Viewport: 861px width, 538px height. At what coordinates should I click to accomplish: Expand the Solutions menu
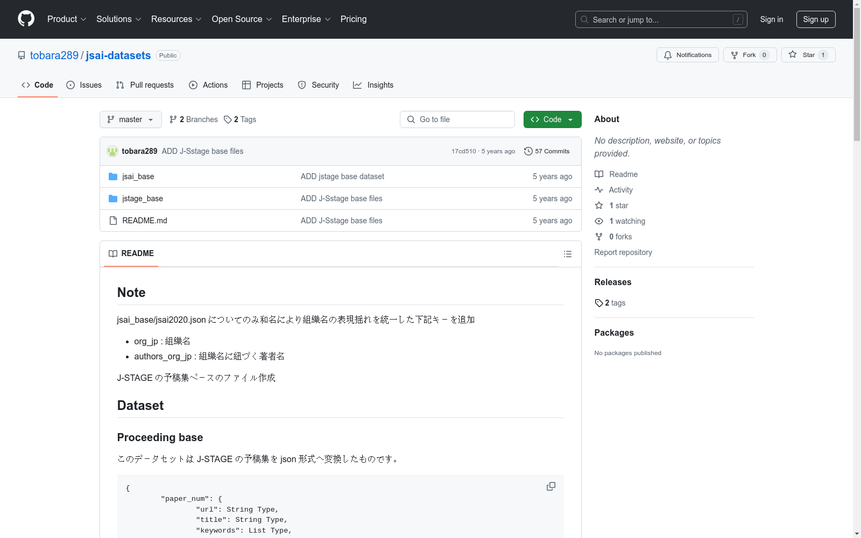point(118,19)
